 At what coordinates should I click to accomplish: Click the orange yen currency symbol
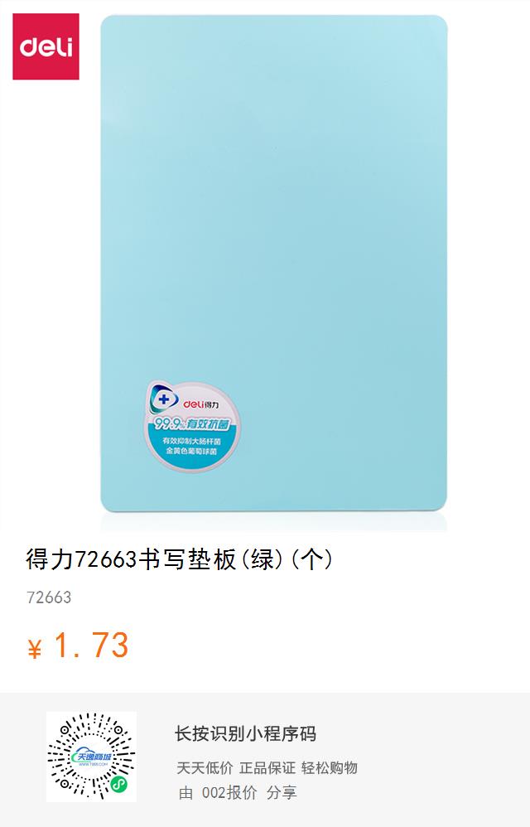point(34,649)
